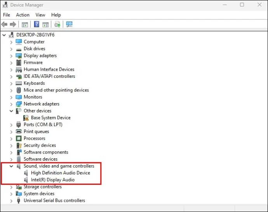Click the Processors category icon
Viewport: 268px width, 212px height.
tap(19, 138)
